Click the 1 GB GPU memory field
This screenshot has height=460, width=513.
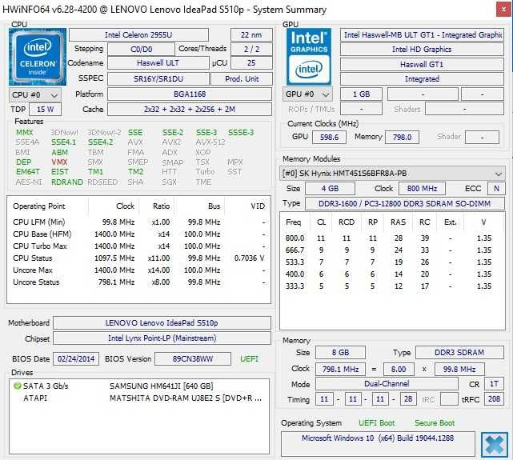(x=361, y=94)
